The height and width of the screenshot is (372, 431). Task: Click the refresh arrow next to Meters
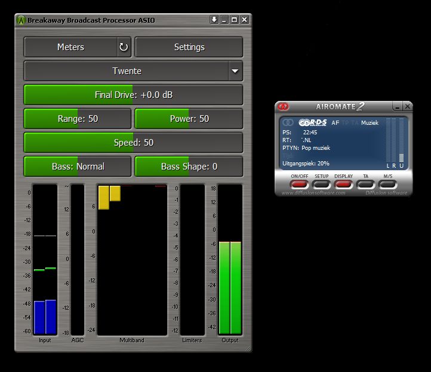pyautogui.click(x=124, y=47)
